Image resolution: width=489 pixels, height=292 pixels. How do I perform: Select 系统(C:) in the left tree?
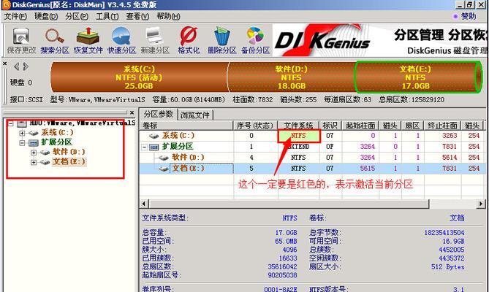(58, 133)
